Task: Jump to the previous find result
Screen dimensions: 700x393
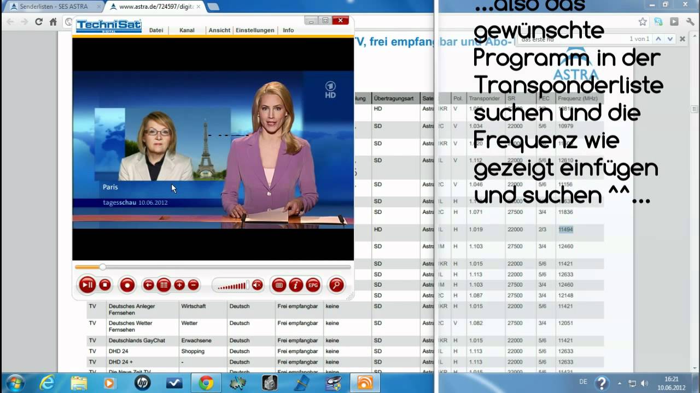Action: click(x=658, y=39)
